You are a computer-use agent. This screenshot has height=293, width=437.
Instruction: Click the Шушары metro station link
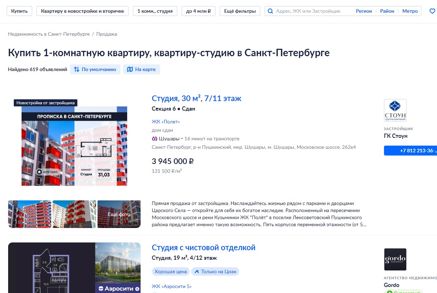pos(169,139)
